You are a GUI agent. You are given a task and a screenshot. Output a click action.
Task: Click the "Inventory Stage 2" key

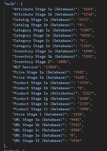32,62
